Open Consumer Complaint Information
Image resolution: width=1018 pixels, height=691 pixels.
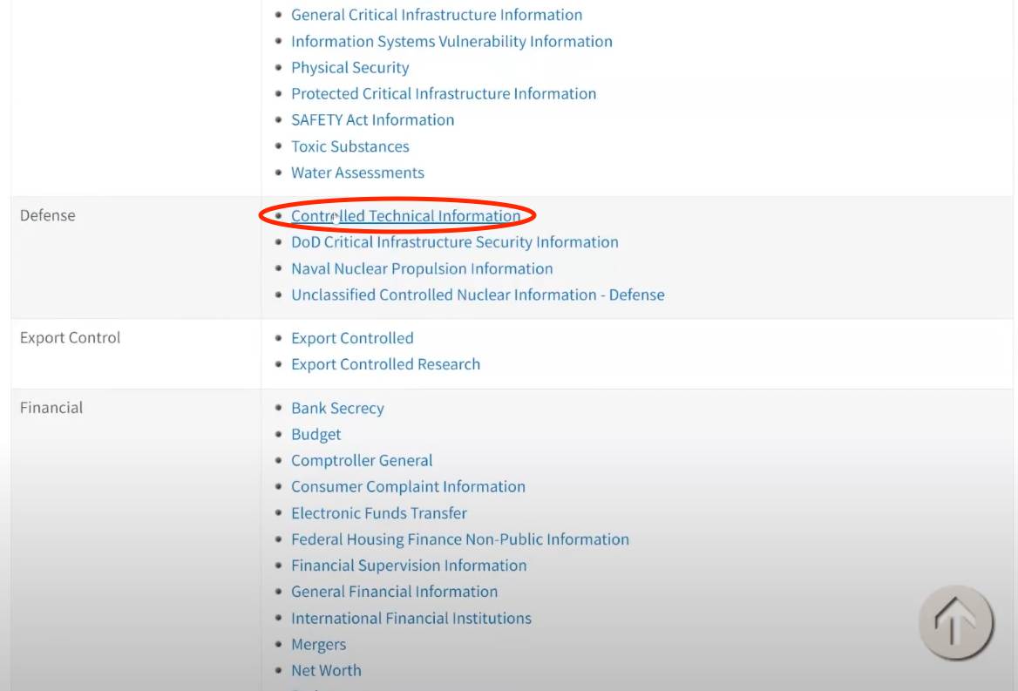click(x=408, y=486)
